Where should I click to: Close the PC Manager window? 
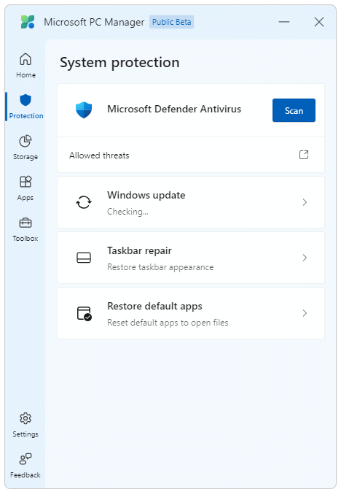pos(318,22)
